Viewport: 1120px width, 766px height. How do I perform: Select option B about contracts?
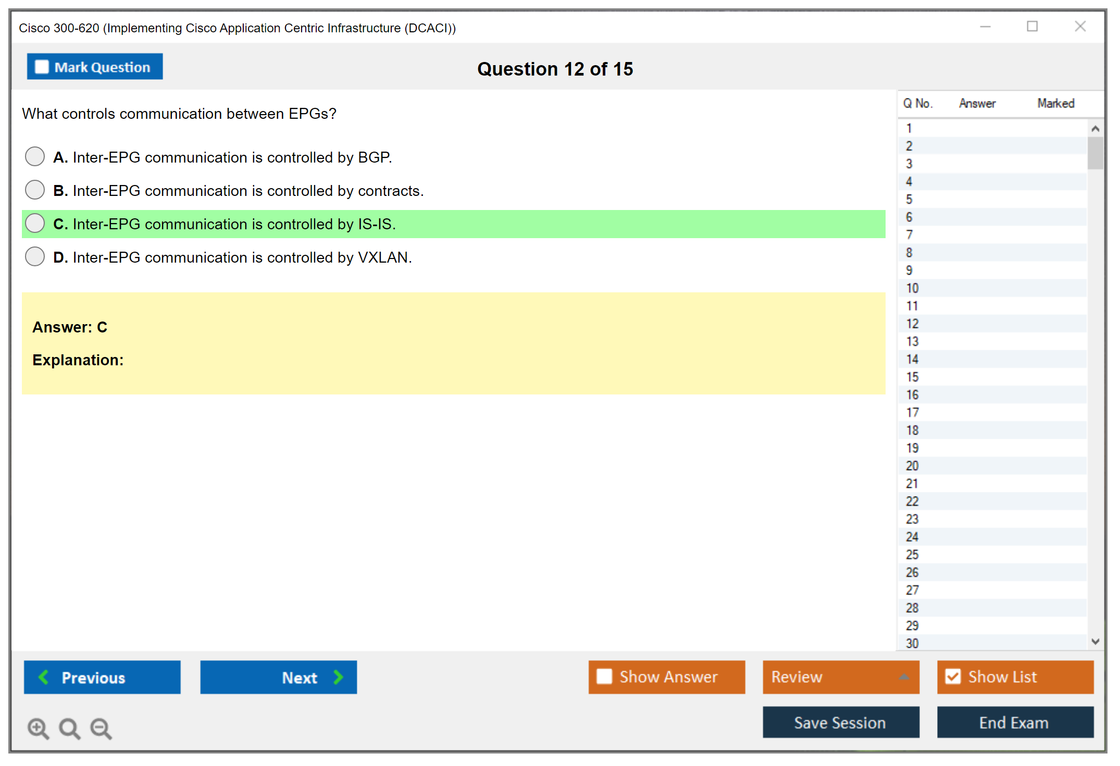(x=35, y=190)
